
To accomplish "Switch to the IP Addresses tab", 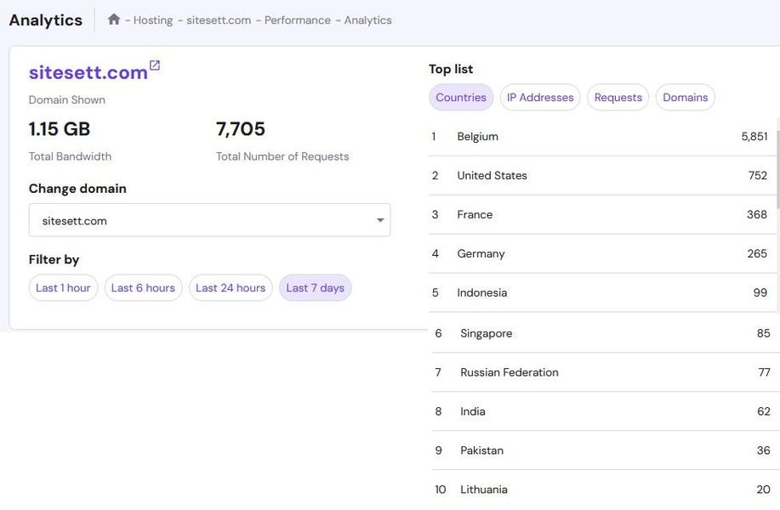I will click(x=540, y=98).
